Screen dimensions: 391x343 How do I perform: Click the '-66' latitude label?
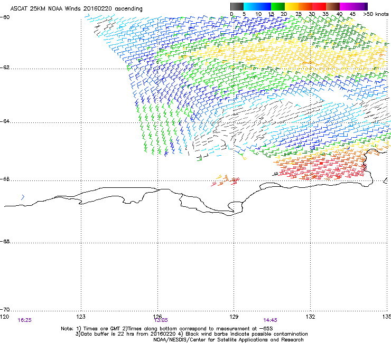coord(5,179)
